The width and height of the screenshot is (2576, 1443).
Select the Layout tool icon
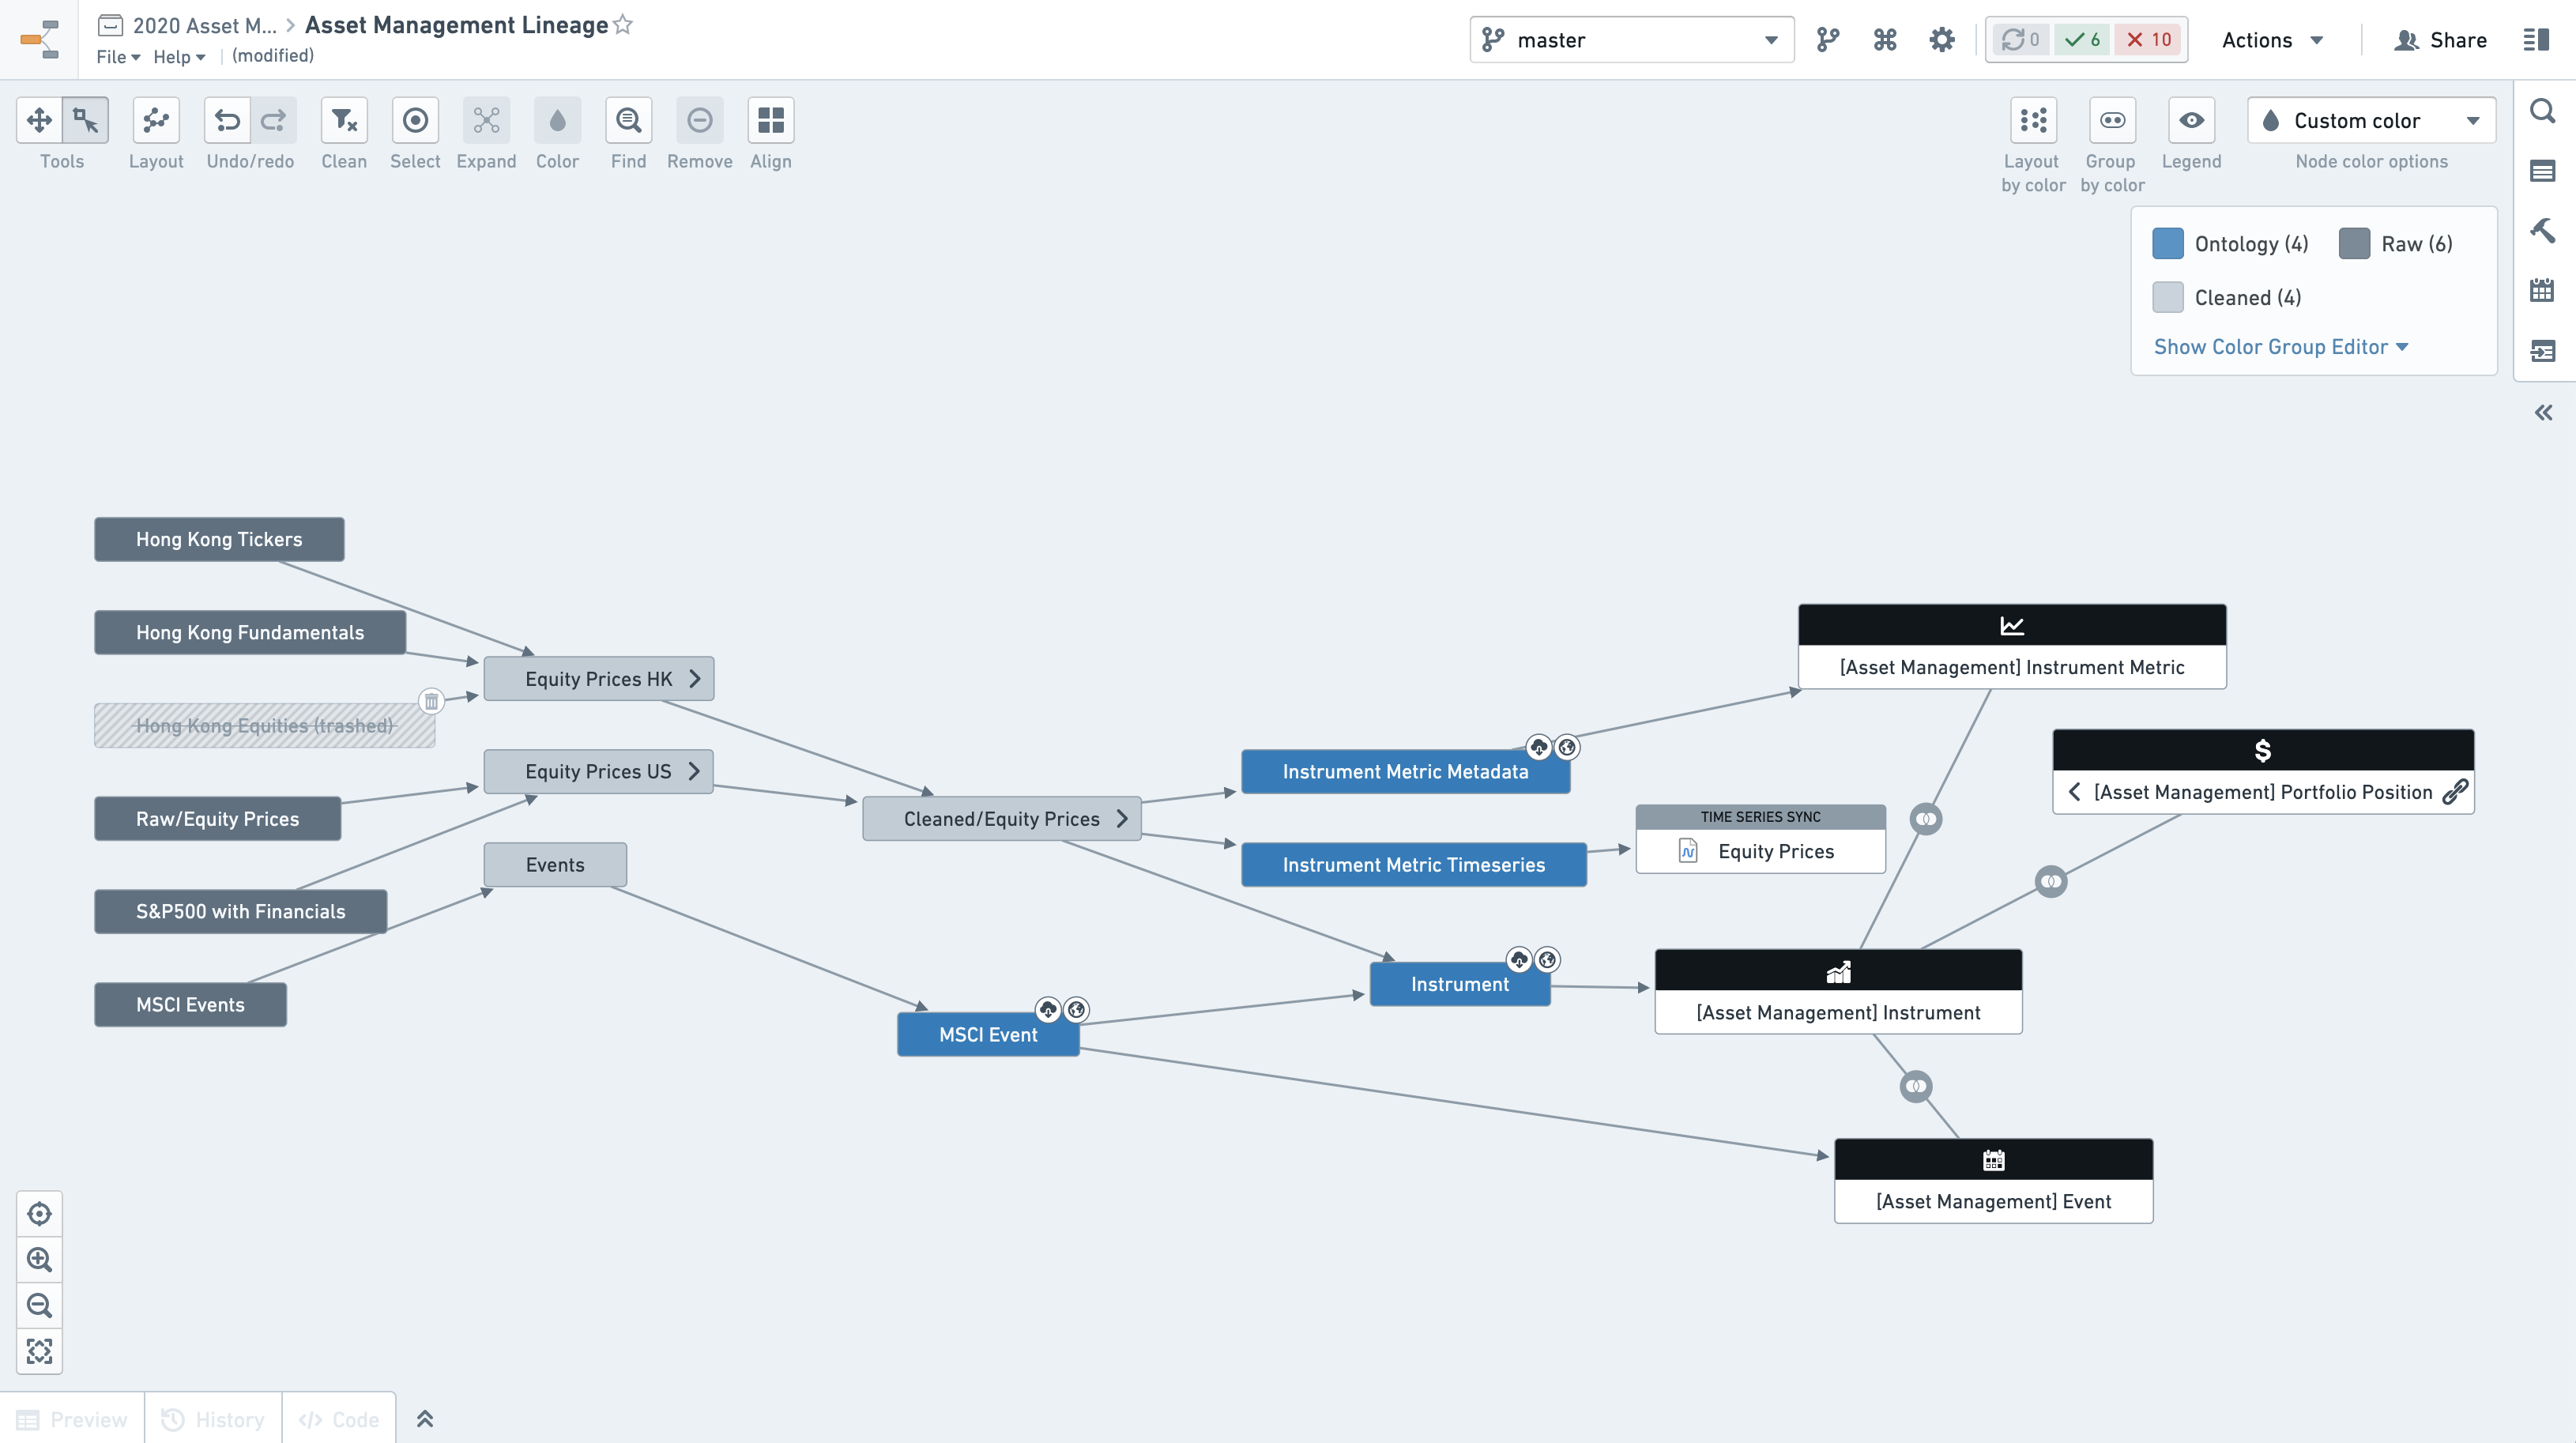tap(156, 121)
